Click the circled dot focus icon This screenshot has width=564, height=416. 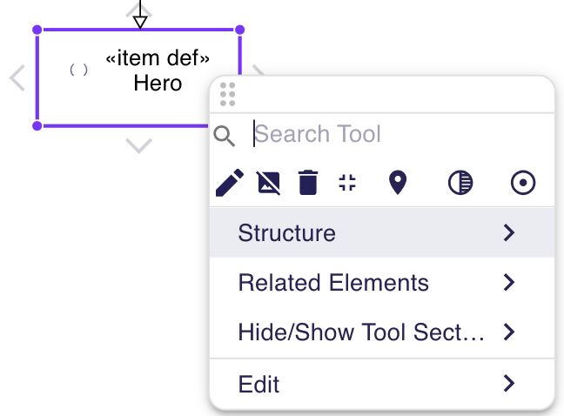523,183
